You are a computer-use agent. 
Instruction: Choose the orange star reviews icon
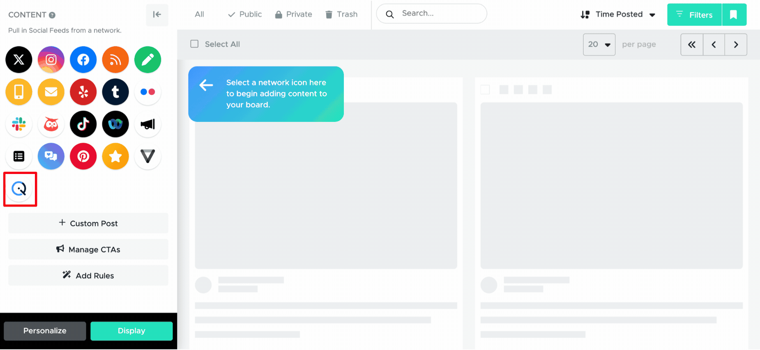115,156
